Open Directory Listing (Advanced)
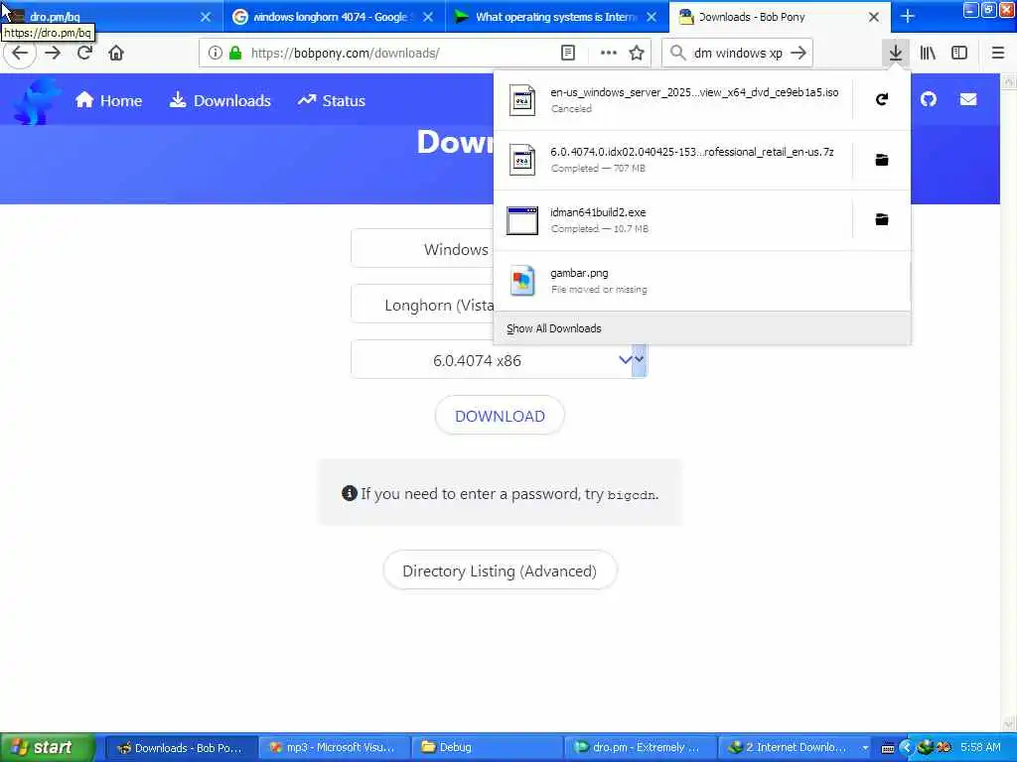Screen dimensions: 1017x762 coord(500,571)
